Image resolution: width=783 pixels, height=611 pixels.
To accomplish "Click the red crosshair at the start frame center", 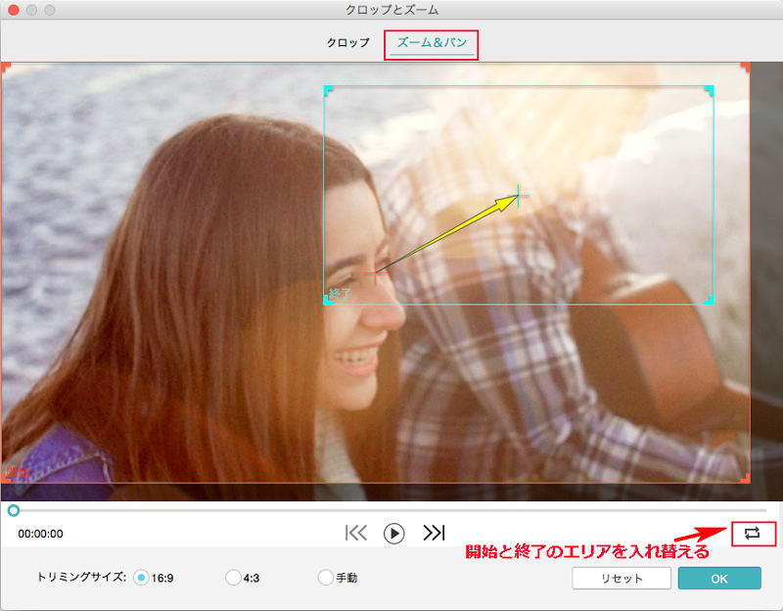I will click(375, 273).
